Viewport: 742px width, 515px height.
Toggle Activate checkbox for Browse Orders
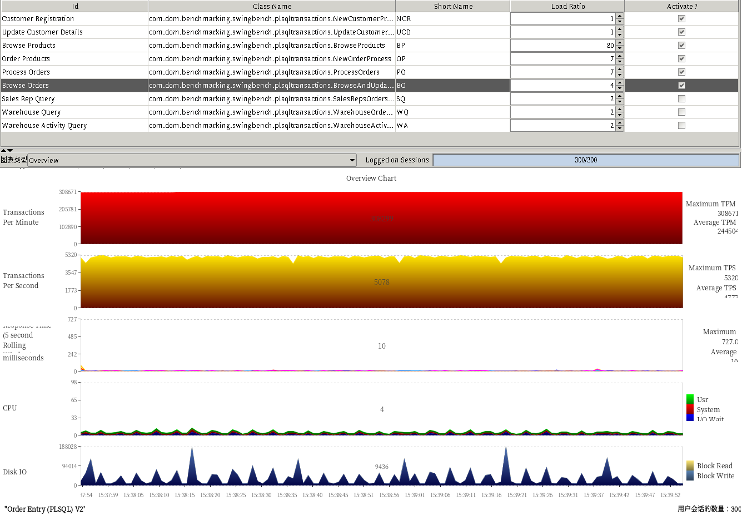pos(681,85)
